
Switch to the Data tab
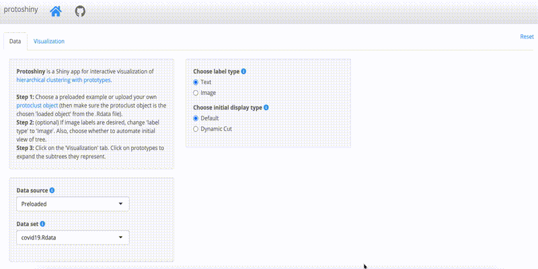click(x=15, y=41)
